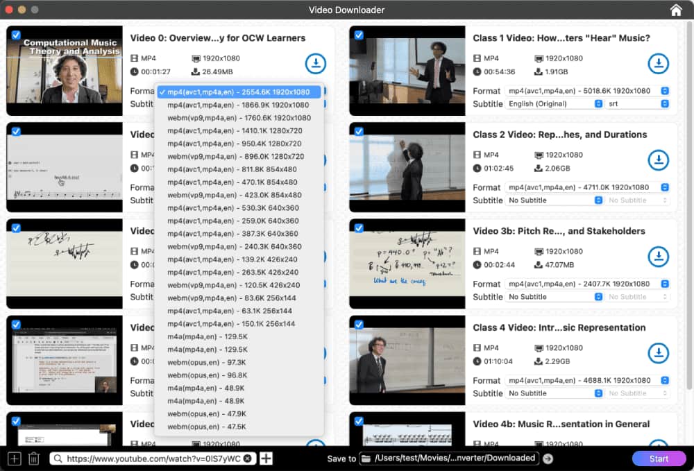Viewport: 694px width, 471px height.
Task: Click the home icon in title bar
Action: coord(675,10)
